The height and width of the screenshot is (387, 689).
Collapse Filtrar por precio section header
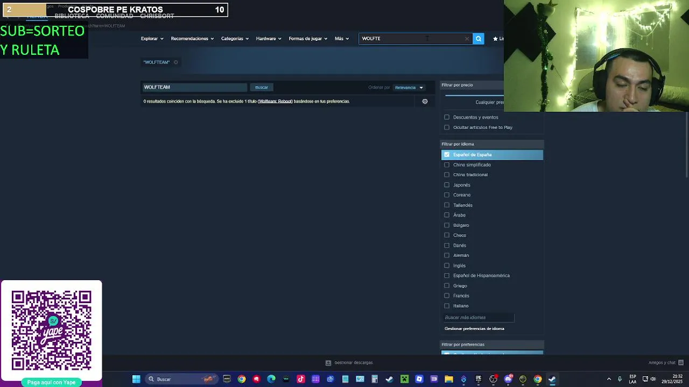(x=473, y=85)
